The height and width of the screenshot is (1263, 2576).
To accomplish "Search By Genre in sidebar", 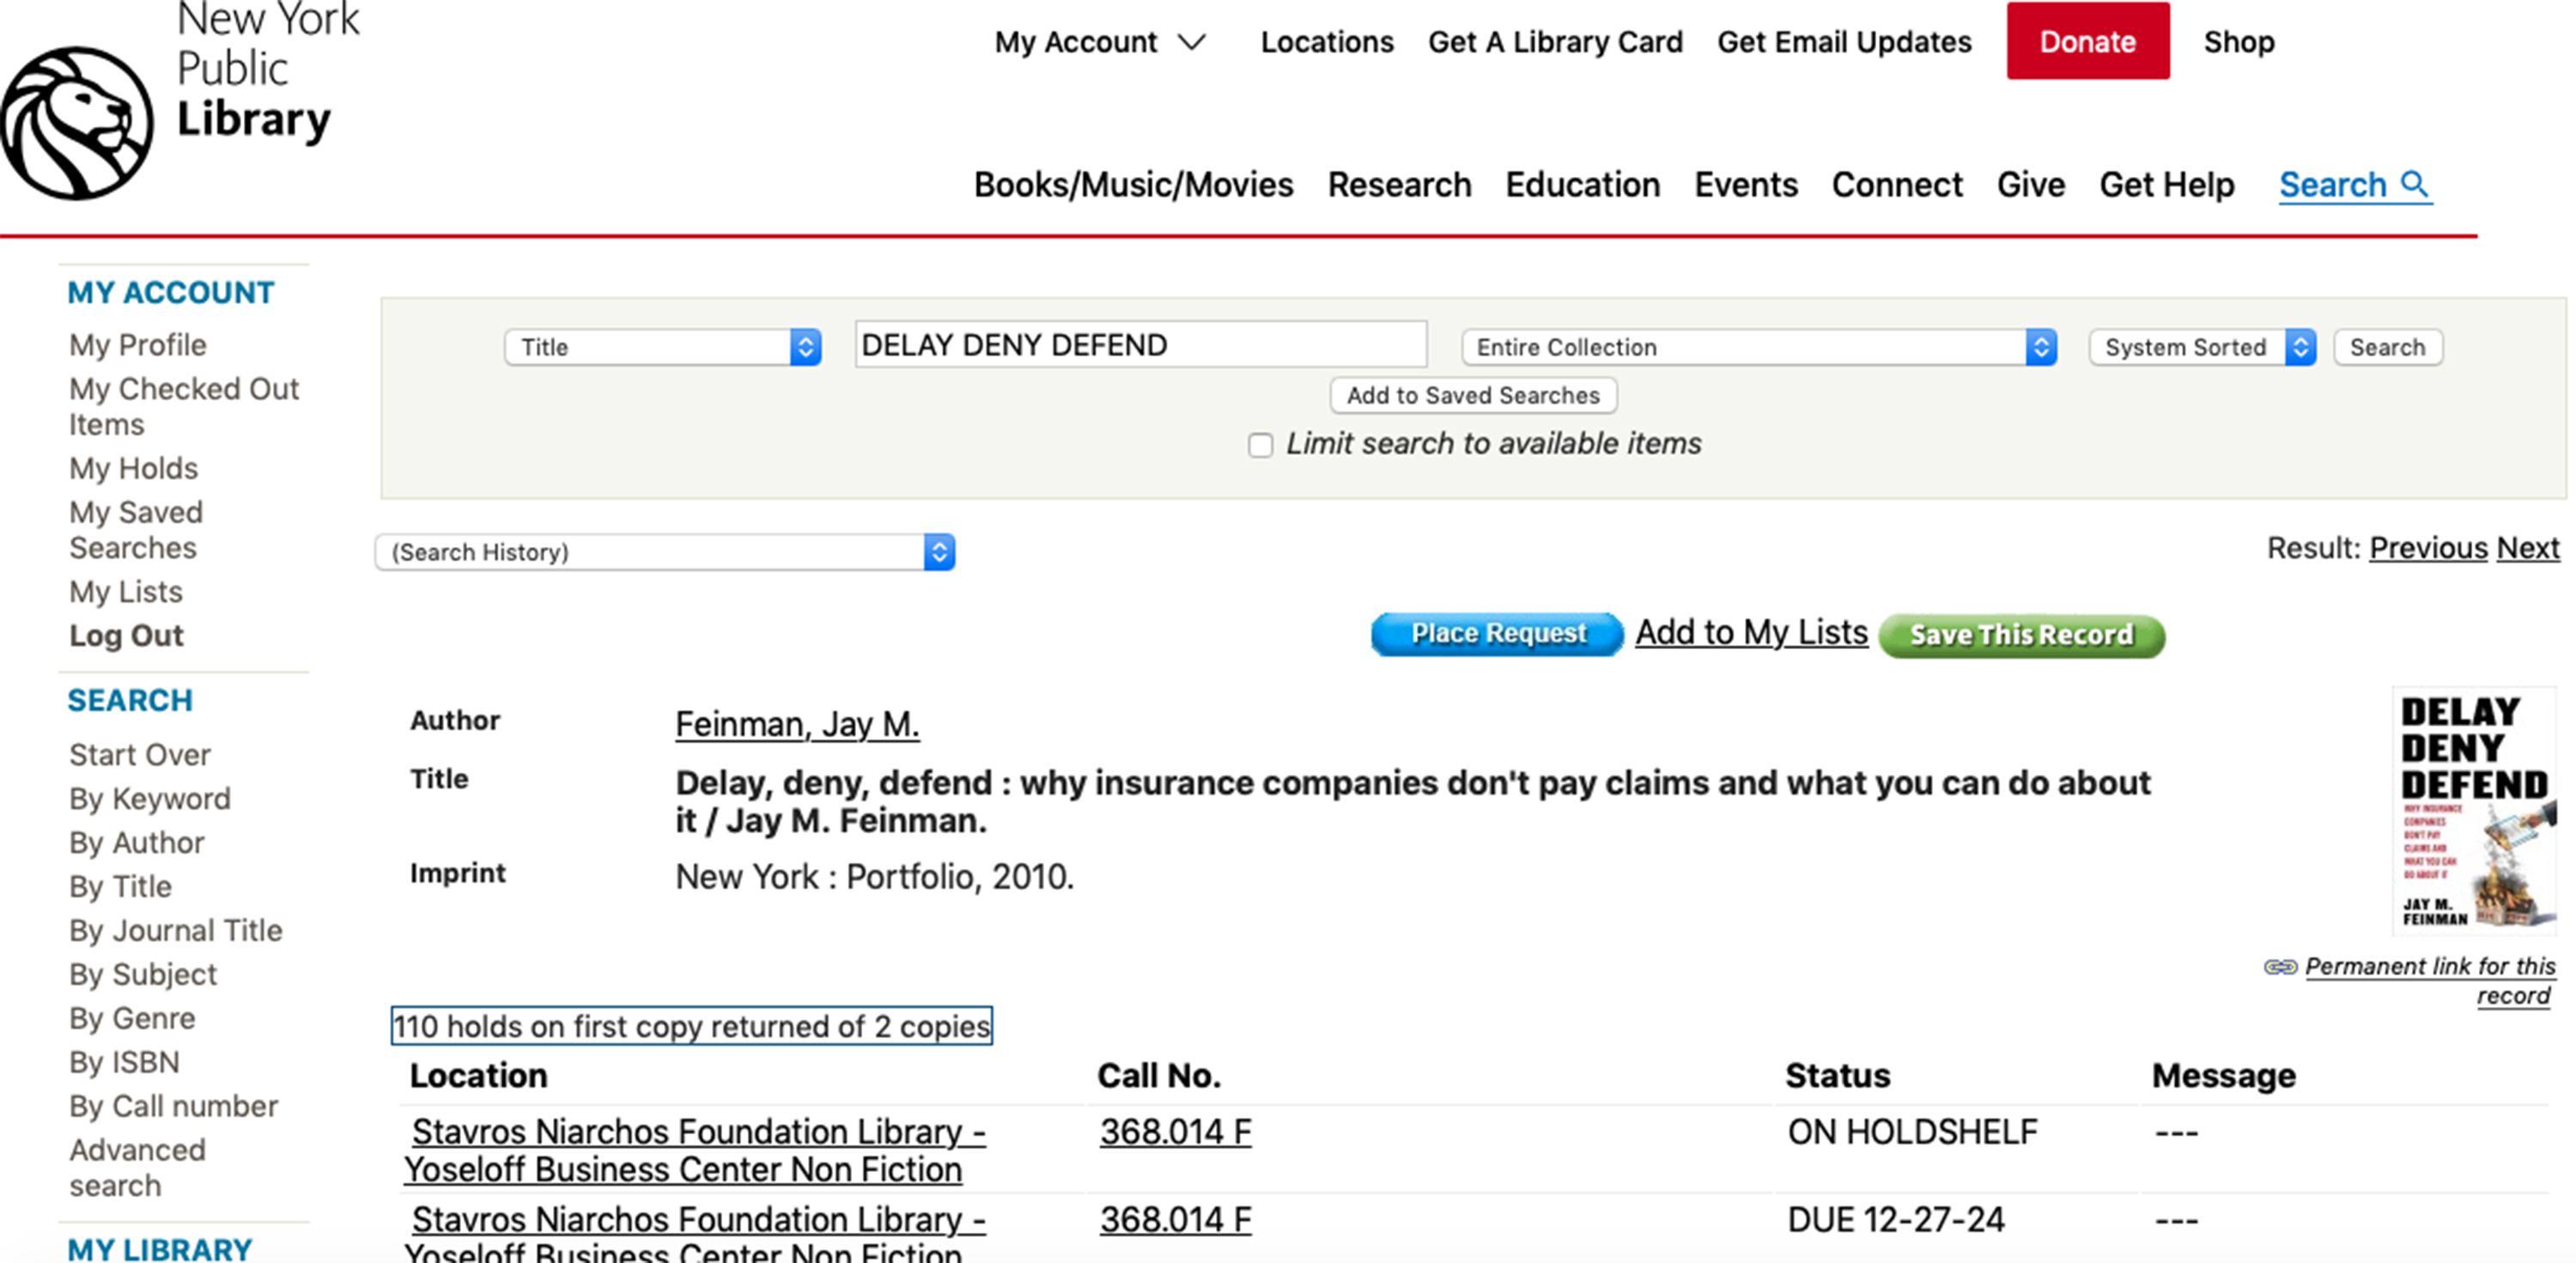I will tap(132, 1019).
